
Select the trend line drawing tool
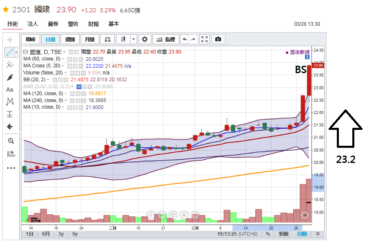[x=10, y=52]
